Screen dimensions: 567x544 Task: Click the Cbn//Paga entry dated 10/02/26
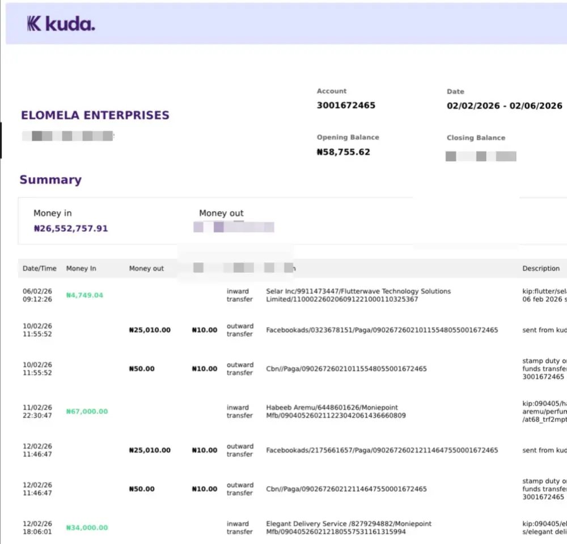(x=346, y=369)
